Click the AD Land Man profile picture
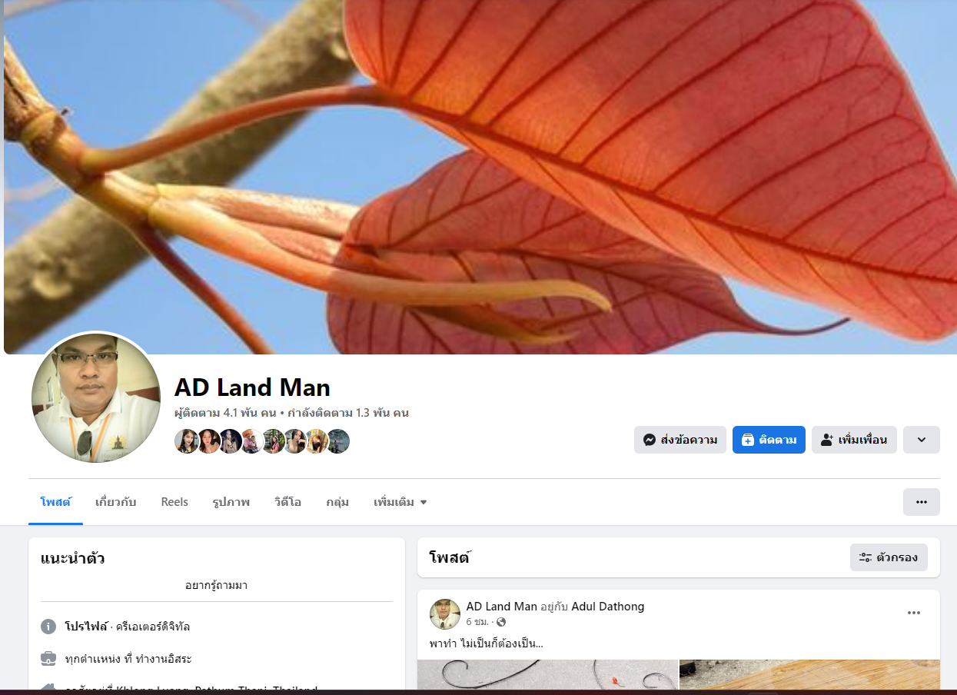The image size is (957, 695). pyautogui.click(x=96, y=398)
